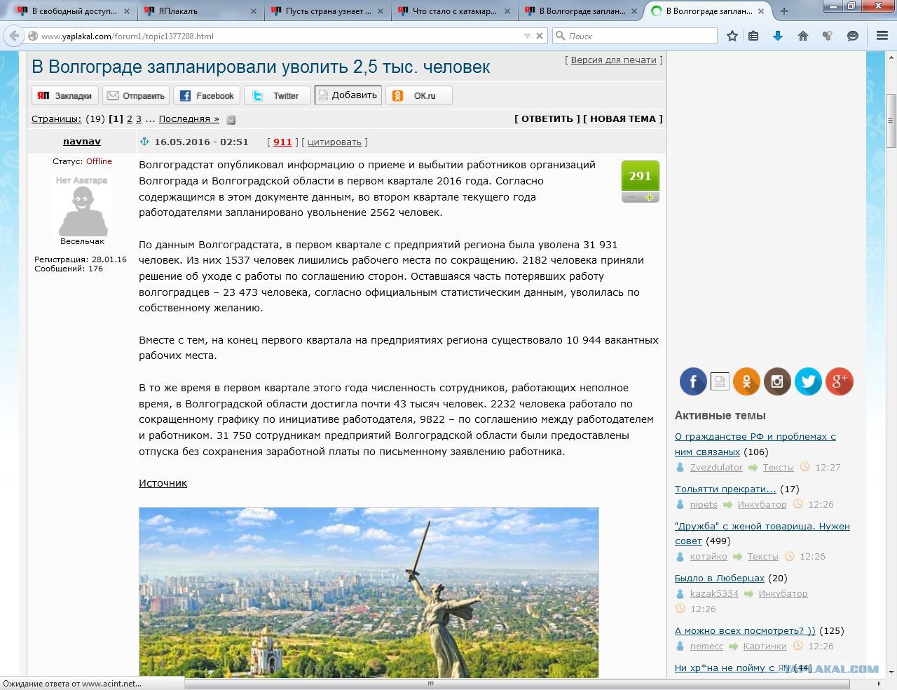This screenshot has width=897, height=690.
Task: Jump to the Последняя » page link
Action: click(189, 119)
